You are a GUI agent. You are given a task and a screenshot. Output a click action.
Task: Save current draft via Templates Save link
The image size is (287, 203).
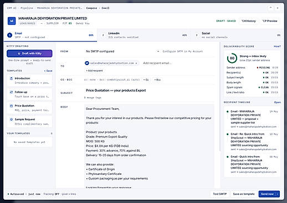48,71
